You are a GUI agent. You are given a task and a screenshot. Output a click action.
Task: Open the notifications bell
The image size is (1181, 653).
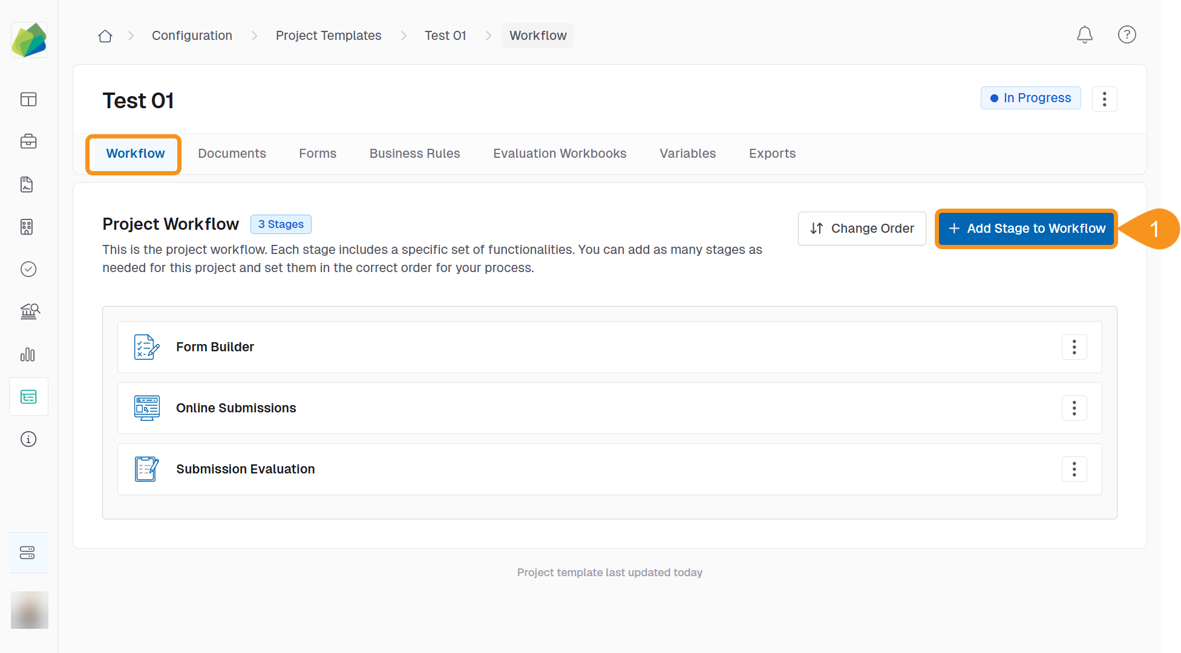[1084, 35]
